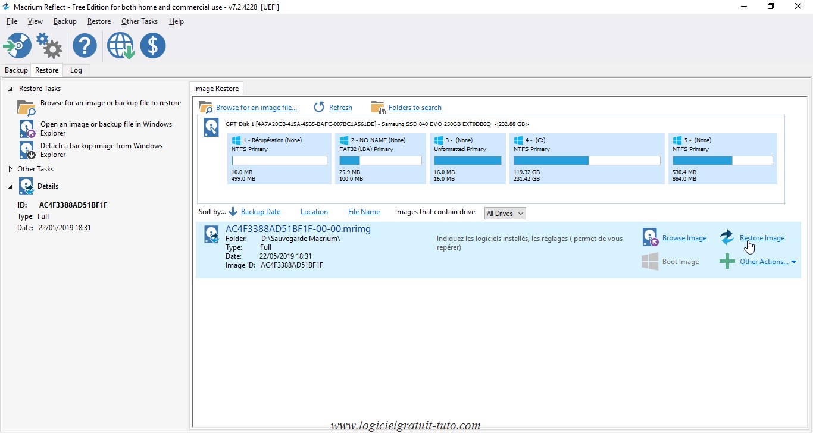813x433 pixels.
Task: Click the Open image in Windows Explorer icon
Action: tap(27, 128)
